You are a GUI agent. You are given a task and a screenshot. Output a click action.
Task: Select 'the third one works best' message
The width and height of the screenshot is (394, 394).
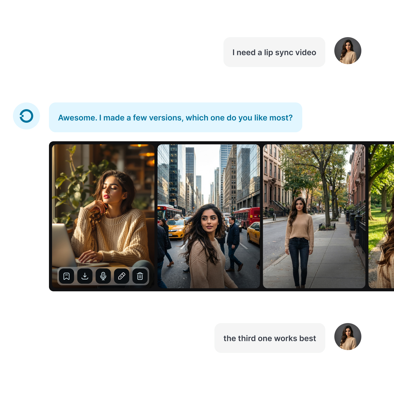[270, 338]
